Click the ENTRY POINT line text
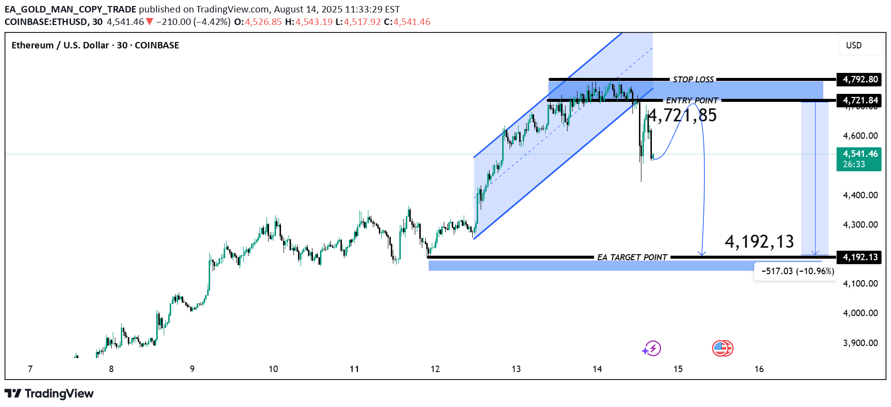The width and height of the screenshot is (891, 407). coord(692,100)
